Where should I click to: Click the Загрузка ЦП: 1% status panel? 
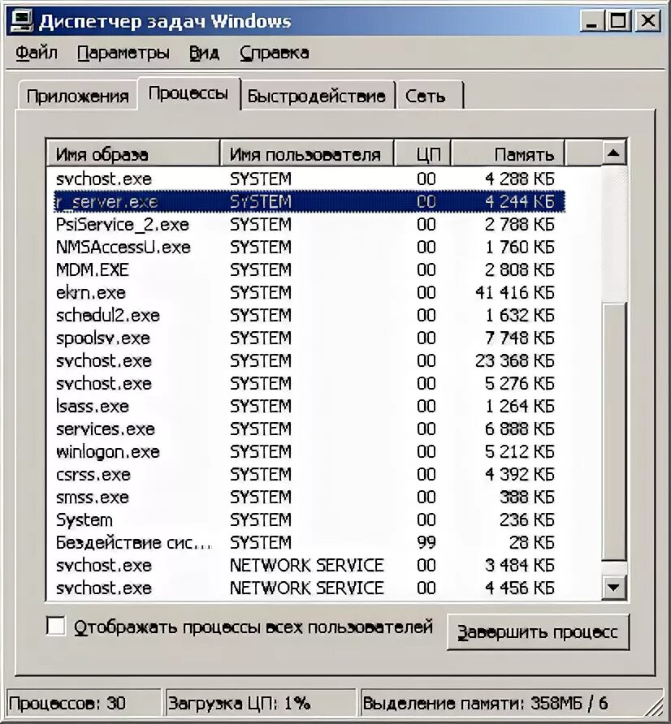(x=261, y=703)
